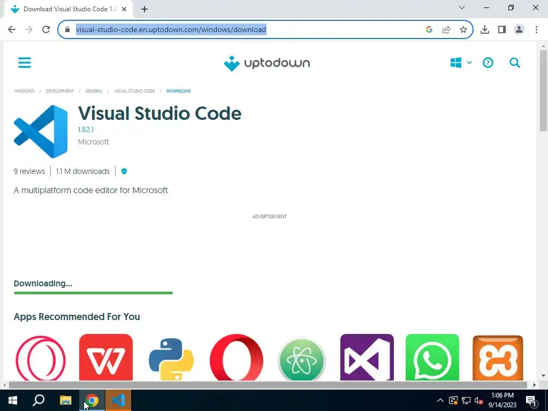The width and height of the screenshot is (548, 411).
Task: Click the Visual Studio Code logo
Action: pos(41,132)
